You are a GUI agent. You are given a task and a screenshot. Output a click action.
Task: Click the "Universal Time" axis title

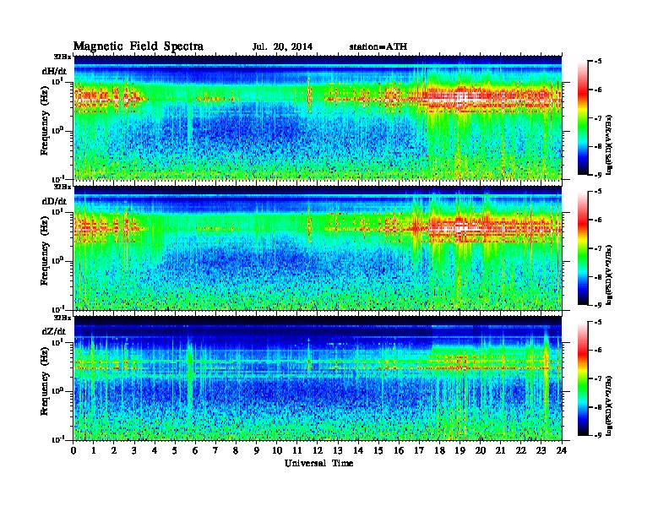[x=318, y=463]
